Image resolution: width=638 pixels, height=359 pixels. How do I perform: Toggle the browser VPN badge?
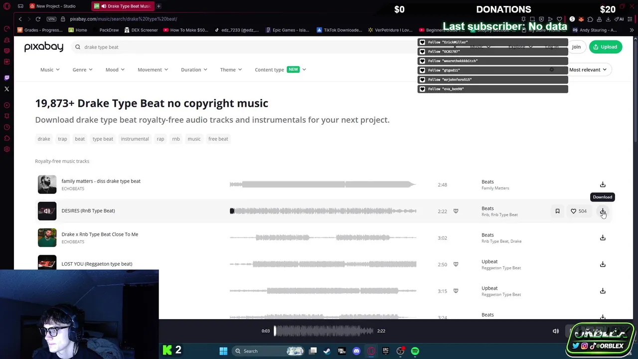click(x=51, y=19)
